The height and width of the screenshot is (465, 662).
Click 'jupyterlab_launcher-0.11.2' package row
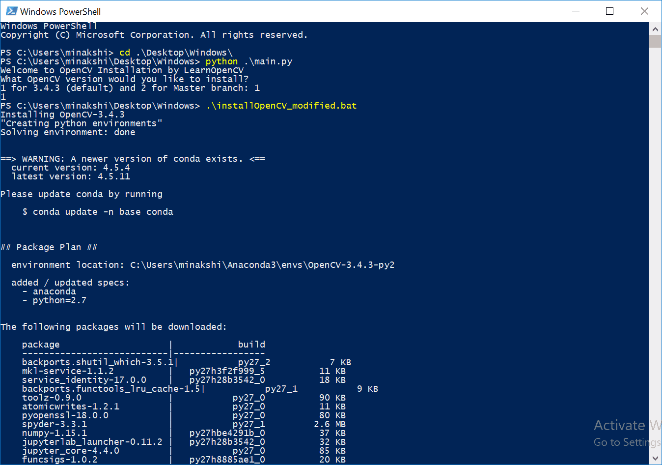184,442
